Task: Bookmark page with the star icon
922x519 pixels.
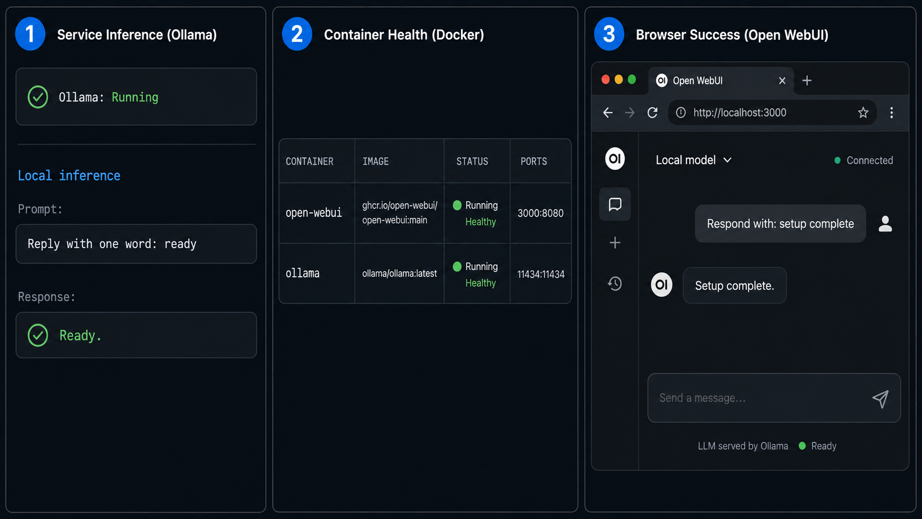Action: 863,113
